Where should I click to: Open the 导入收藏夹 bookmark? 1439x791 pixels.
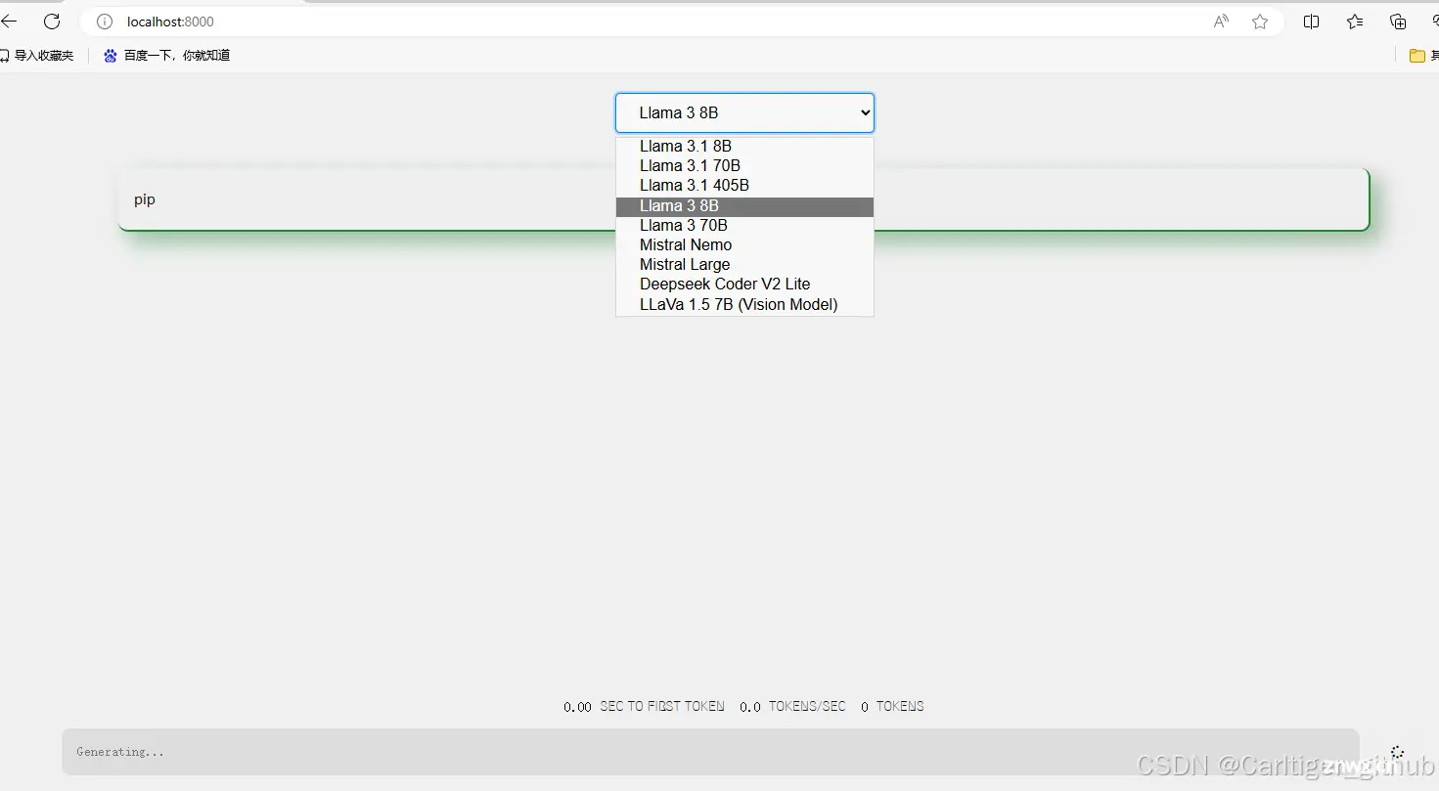37,56
